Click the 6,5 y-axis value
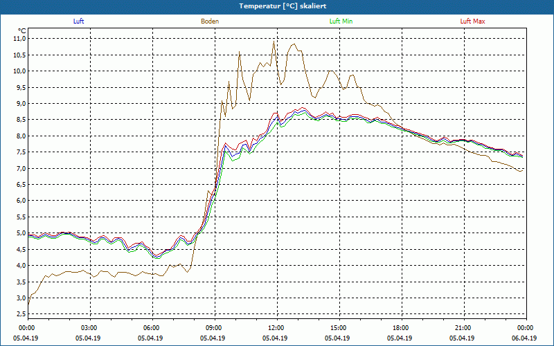The height and width of the screenshot is (346, 554). pos(21,184)
